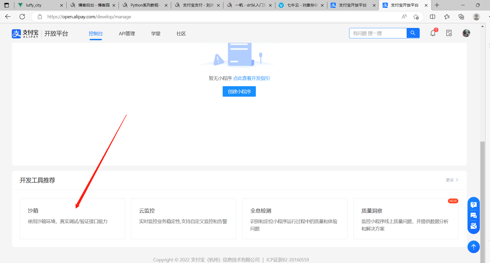490x263 pixels.
Task: Open the floating question-mark help icon
Action: coord(474,205)
